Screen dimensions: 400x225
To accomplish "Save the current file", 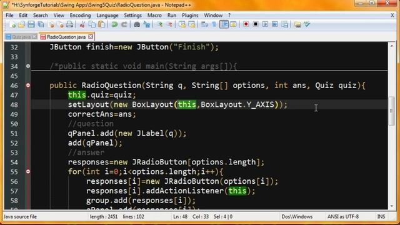I will click(31, 24).
